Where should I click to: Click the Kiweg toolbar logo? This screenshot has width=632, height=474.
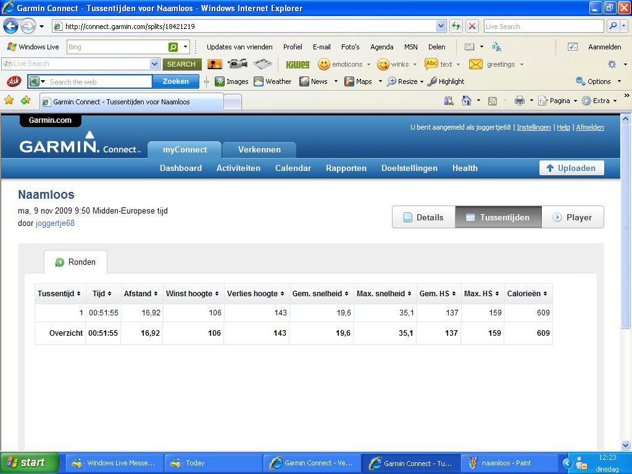297,64
